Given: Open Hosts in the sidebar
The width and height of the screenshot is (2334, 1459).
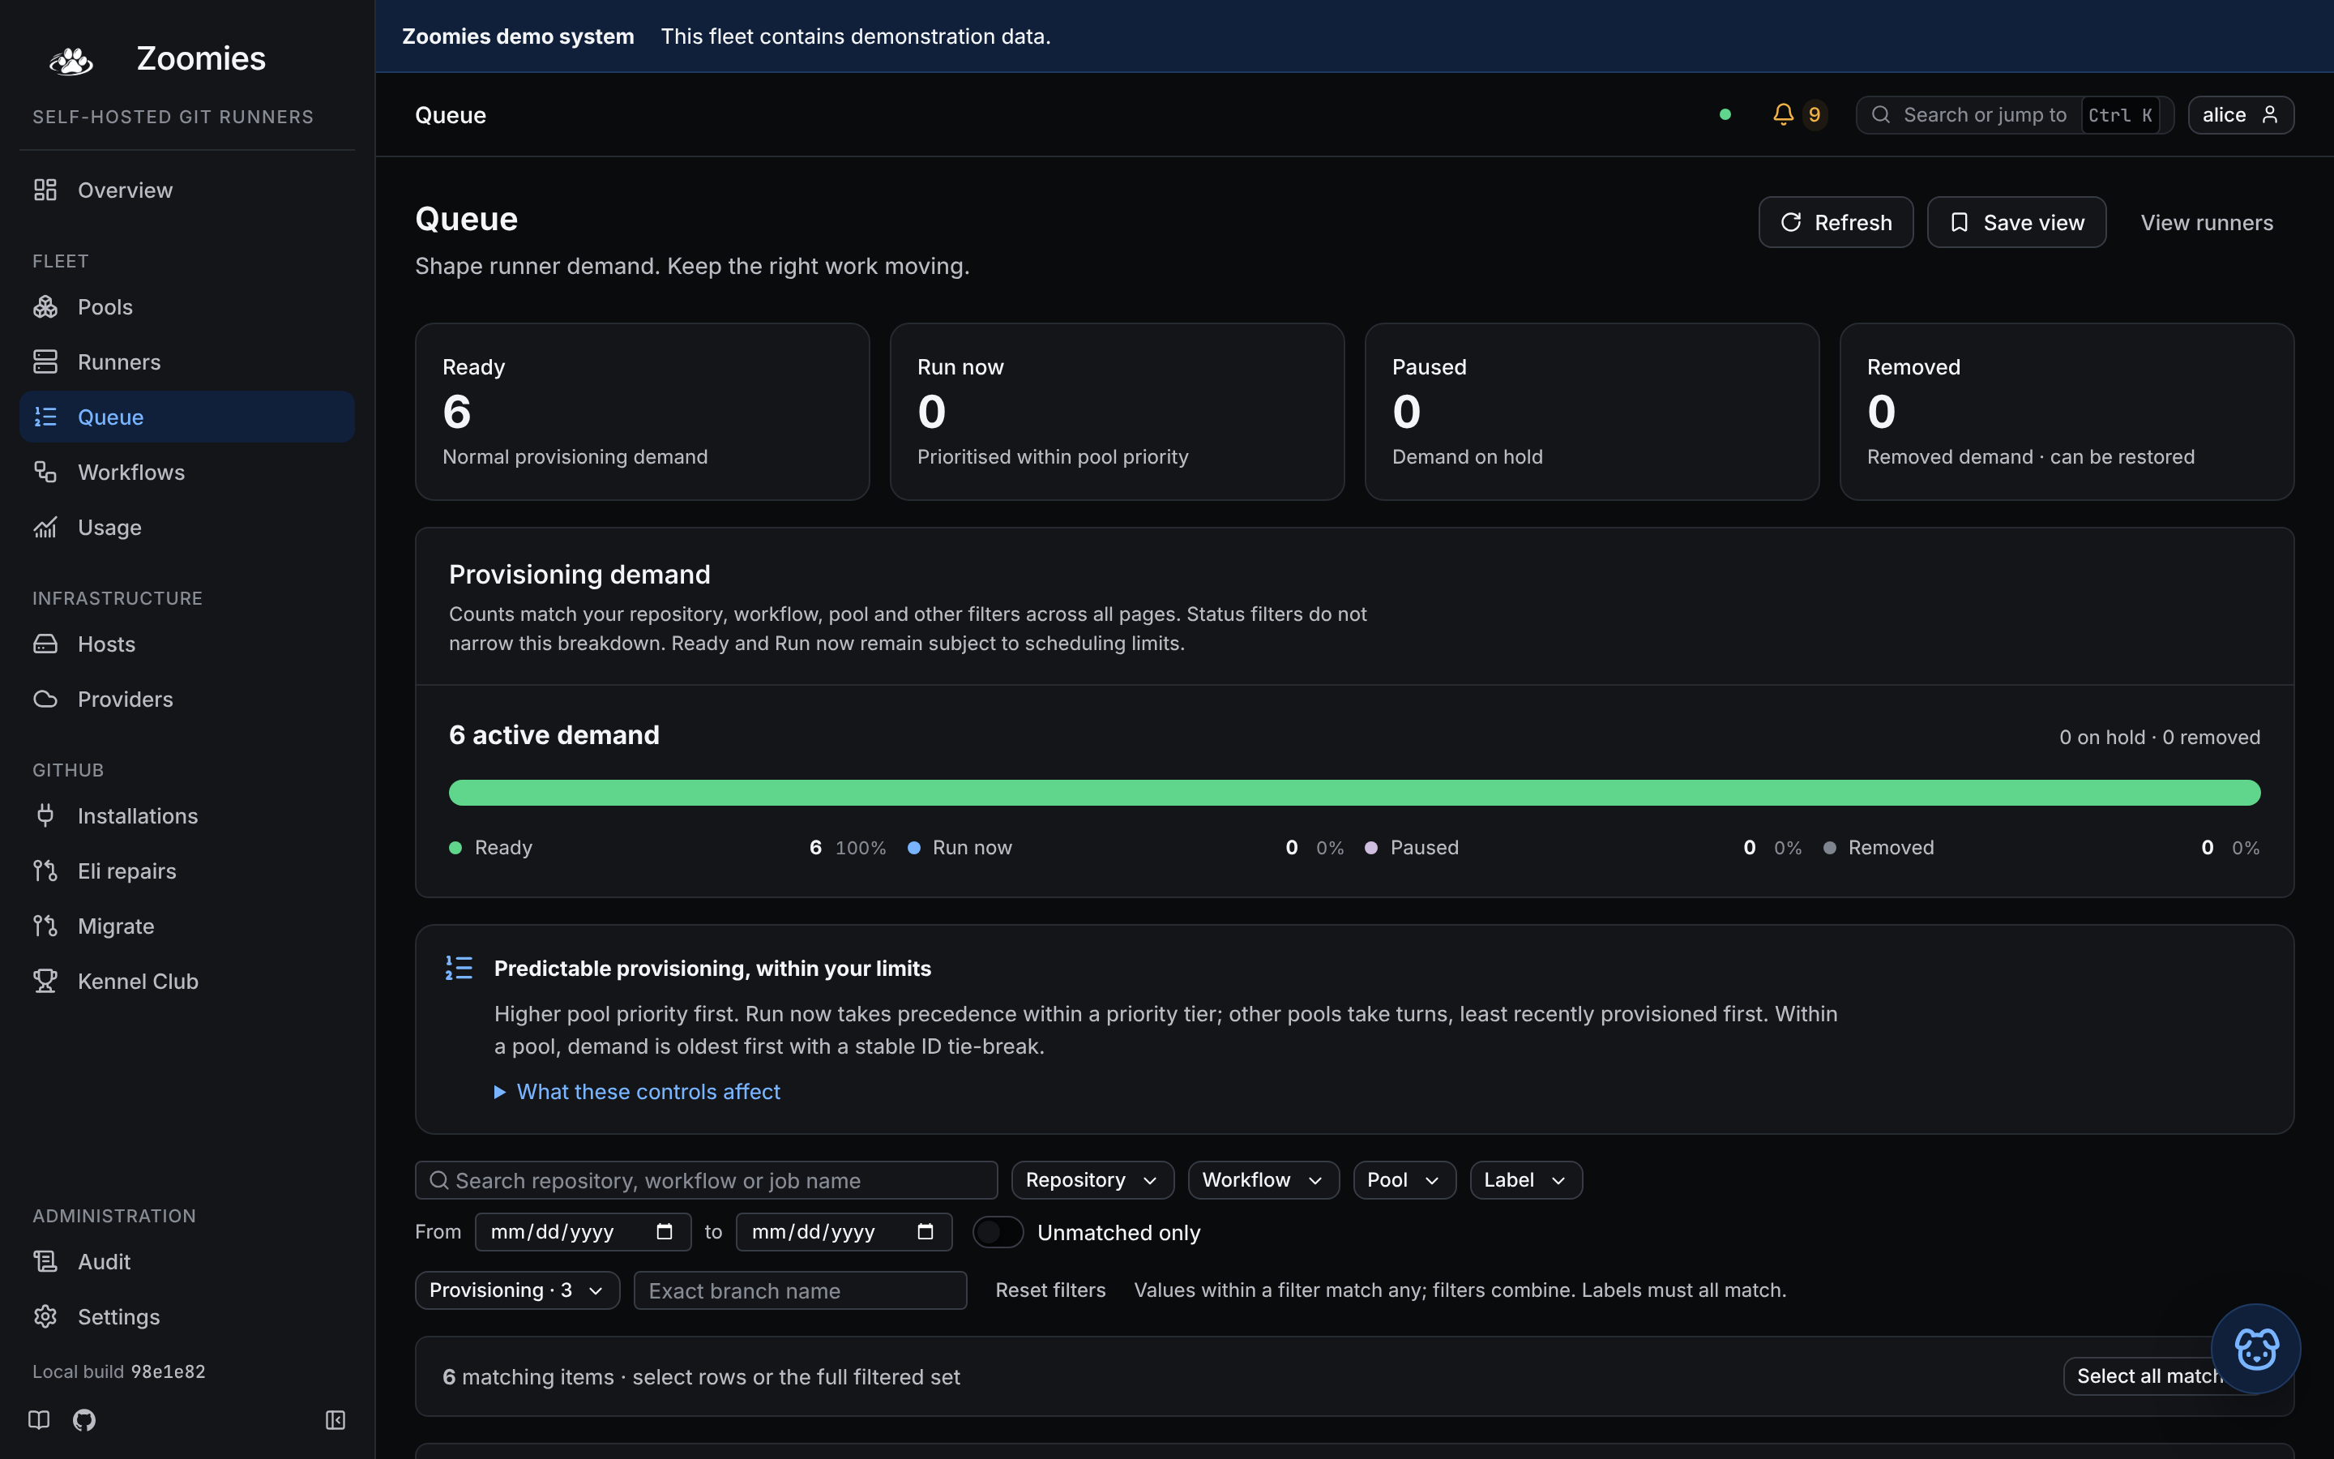Looking at the screenshot, I should click(x=187, y=644).
